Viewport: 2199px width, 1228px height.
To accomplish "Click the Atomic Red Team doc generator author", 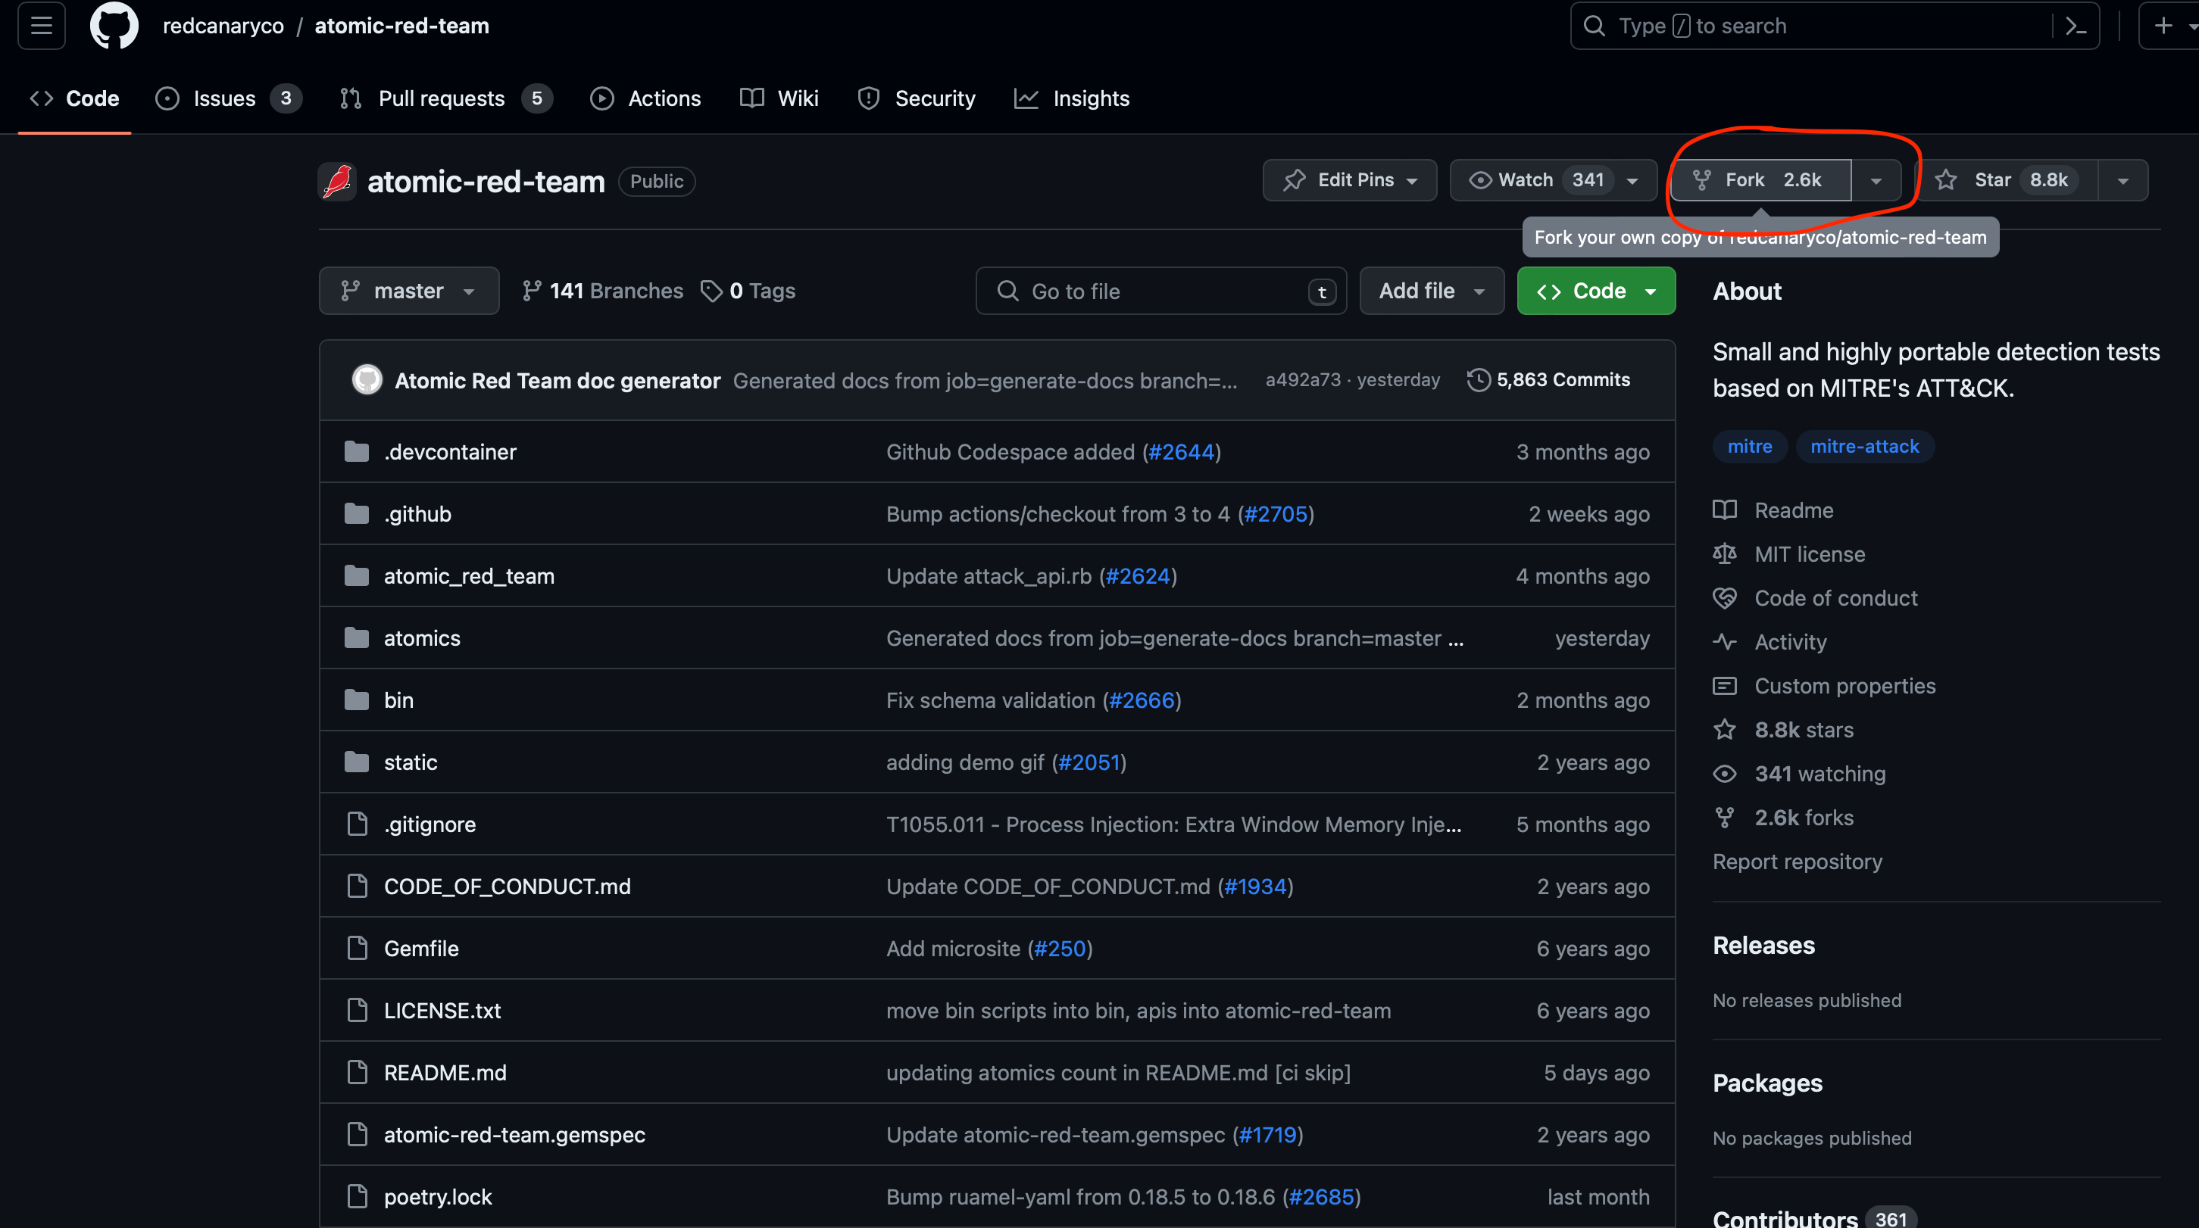I will point(558,381).
